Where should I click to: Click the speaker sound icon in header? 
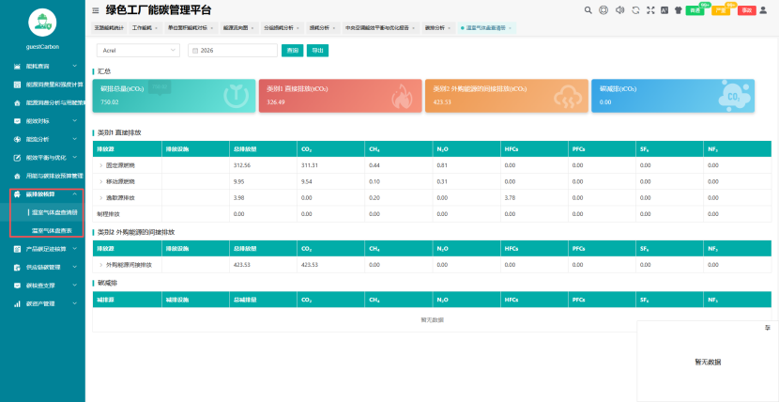pyautogui.click(x=619, y=10)
